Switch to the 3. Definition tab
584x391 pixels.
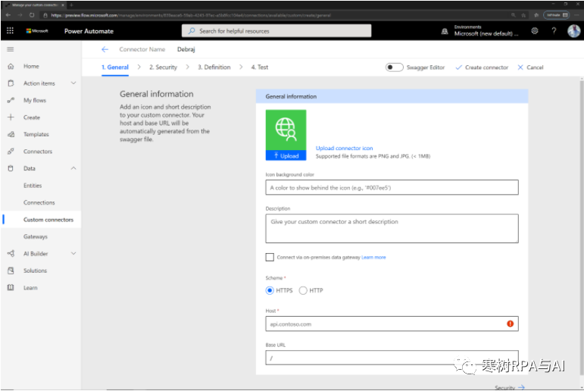coord(214,67)
